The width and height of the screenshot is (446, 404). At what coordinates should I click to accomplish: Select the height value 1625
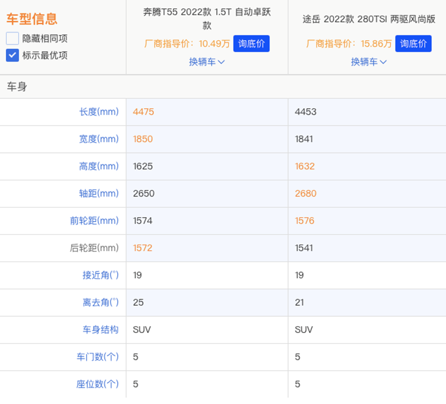pos(143,166)
